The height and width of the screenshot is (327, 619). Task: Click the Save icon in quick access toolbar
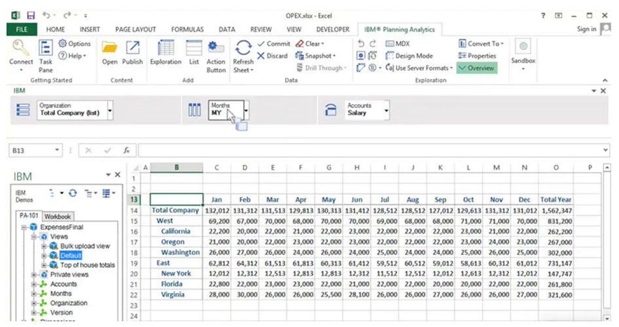coord(31,16)
